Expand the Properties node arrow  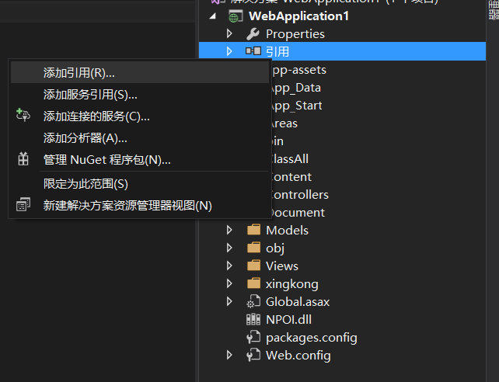[229, 33]
